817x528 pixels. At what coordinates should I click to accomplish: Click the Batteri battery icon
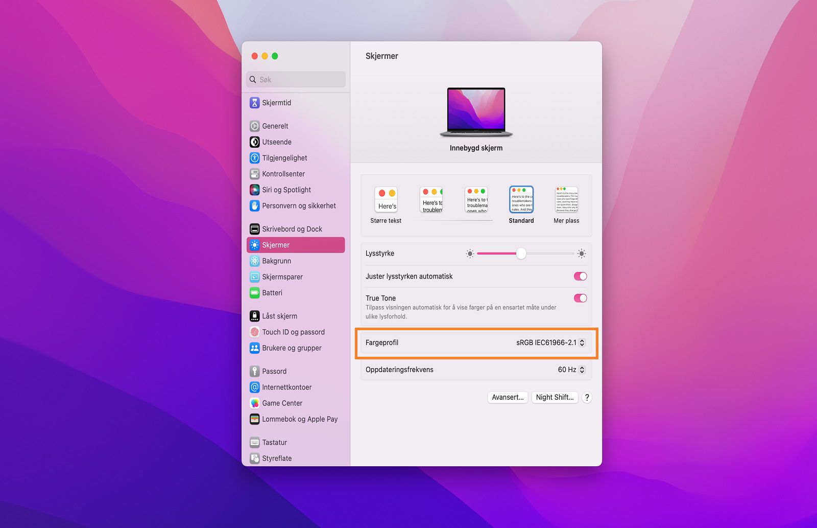pyautogui.click(x=254, y=293)
